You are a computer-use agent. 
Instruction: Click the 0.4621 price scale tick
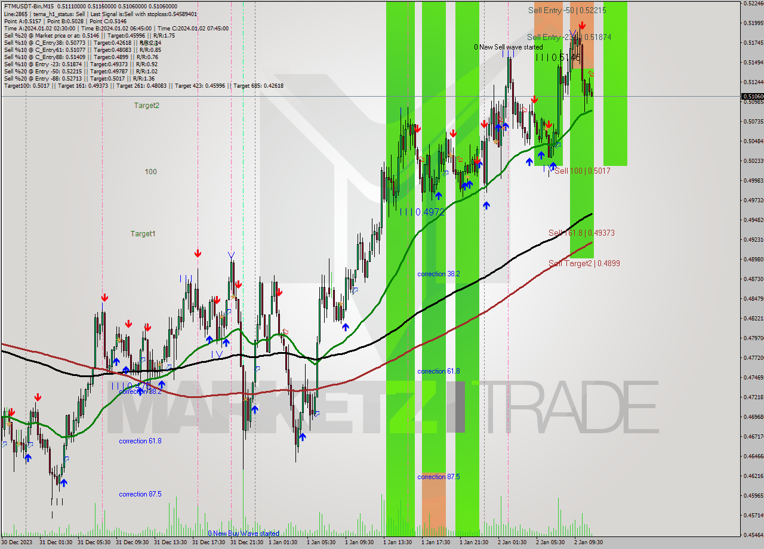753,476
